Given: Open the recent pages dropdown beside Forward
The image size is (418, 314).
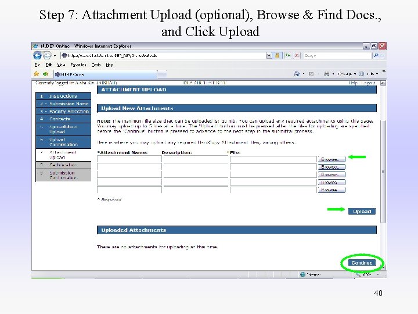Looking at the screenshot, I should [55, 56].
